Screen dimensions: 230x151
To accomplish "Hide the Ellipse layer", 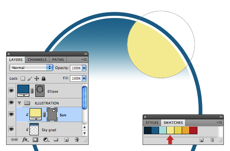I will tap(11, 91).
